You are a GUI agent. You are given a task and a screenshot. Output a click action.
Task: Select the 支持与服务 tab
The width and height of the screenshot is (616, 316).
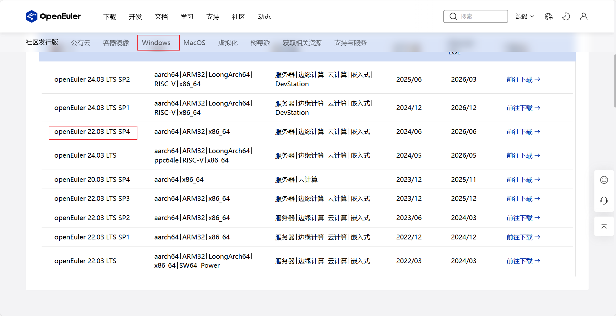click(351, 43)
